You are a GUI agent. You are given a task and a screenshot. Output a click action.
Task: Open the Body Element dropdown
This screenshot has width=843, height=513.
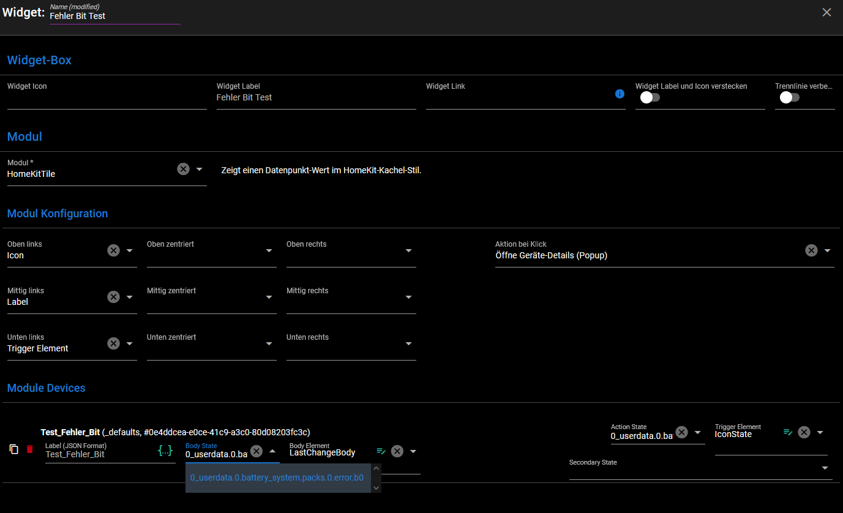(413, 451)
